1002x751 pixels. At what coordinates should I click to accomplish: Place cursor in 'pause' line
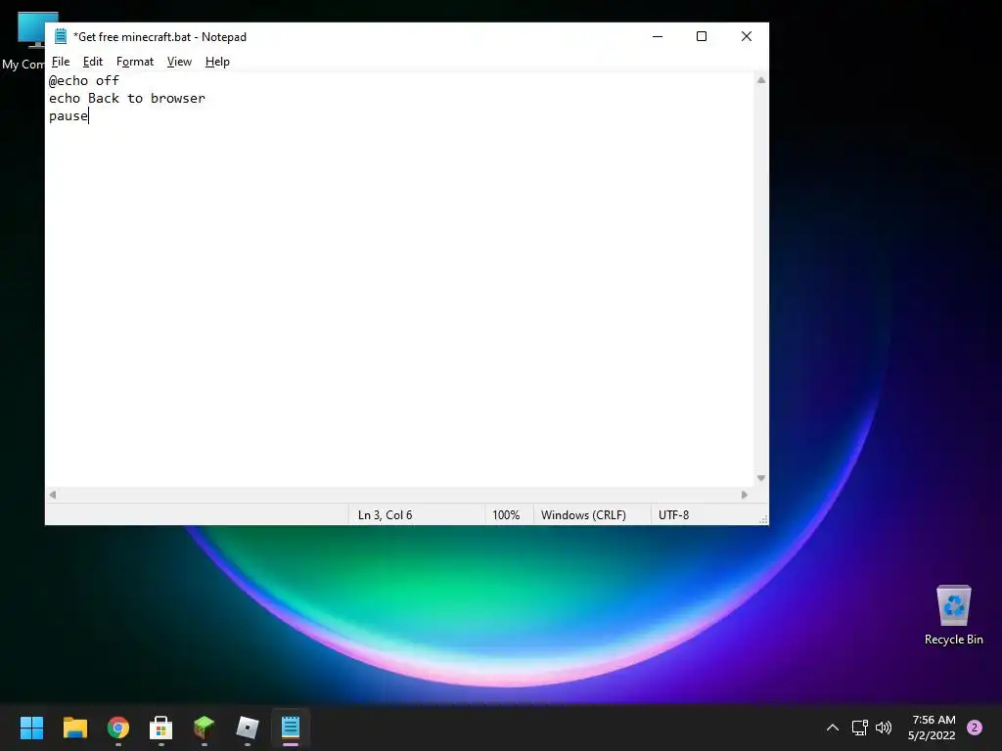pyautogui.click(x=68, y=116)
